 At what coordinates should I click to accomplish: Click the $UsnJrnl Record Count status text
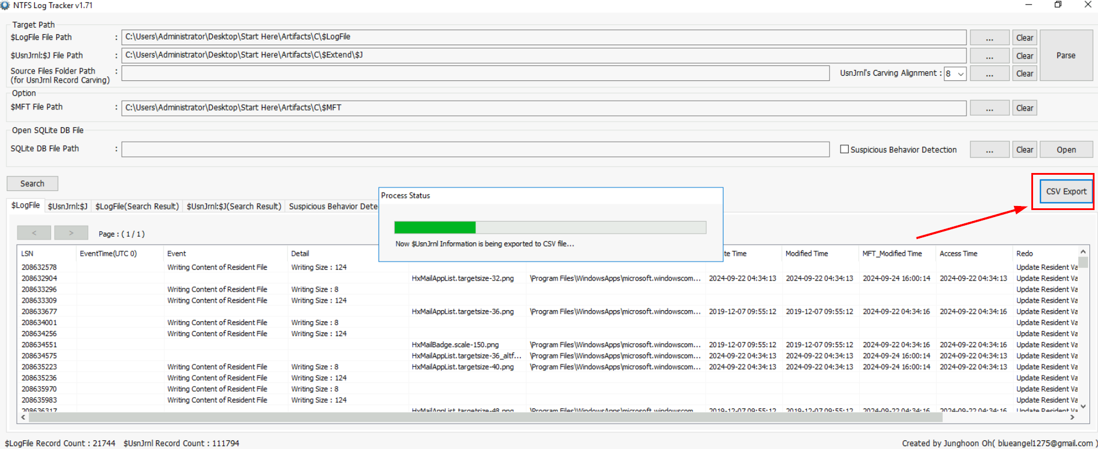point(181,443)
